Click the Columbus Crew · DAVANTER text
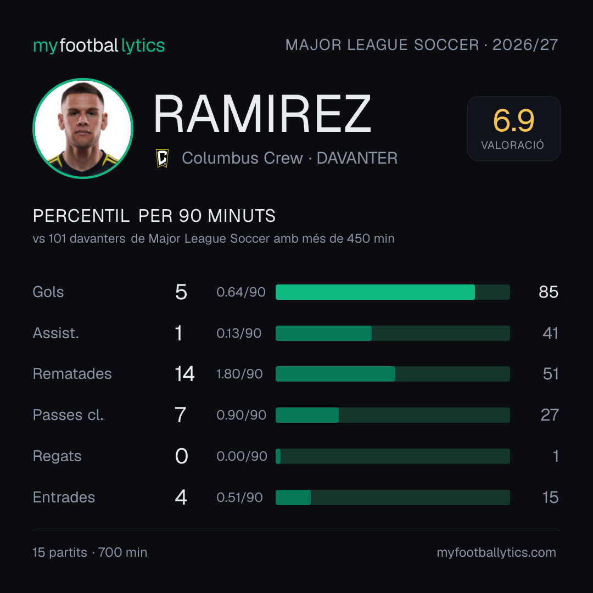Image resolution: width=593 pixels, height=593 pixels. pyautogui.click(x=290, y=158)
